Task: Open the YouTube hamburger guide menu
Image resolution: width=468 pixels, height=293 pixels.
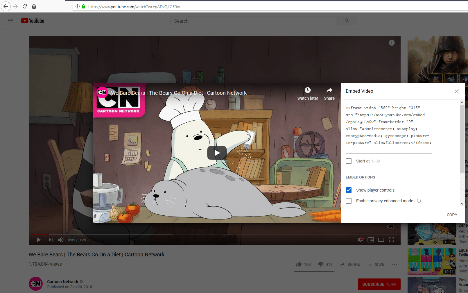Action: pos(10,21)
